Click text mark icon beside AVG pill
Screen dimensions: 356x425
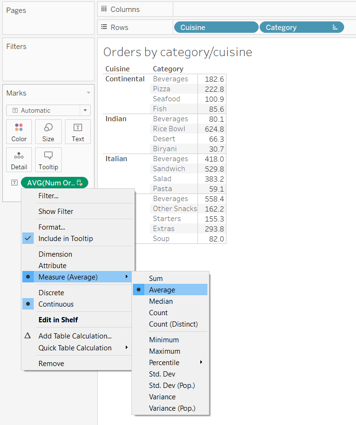click(x=15, y=183)
